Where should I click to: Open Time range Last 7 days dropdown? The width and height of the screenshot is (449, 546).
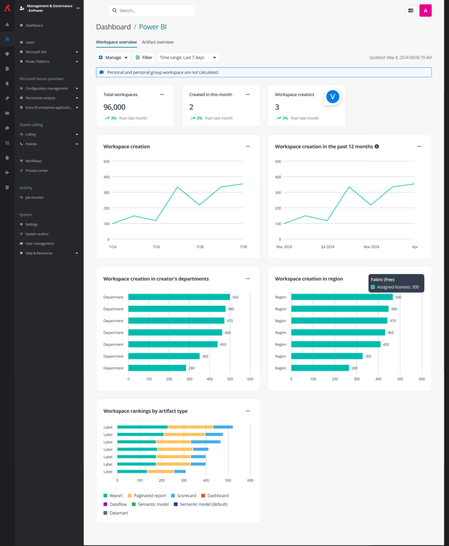tap(188, 58)
